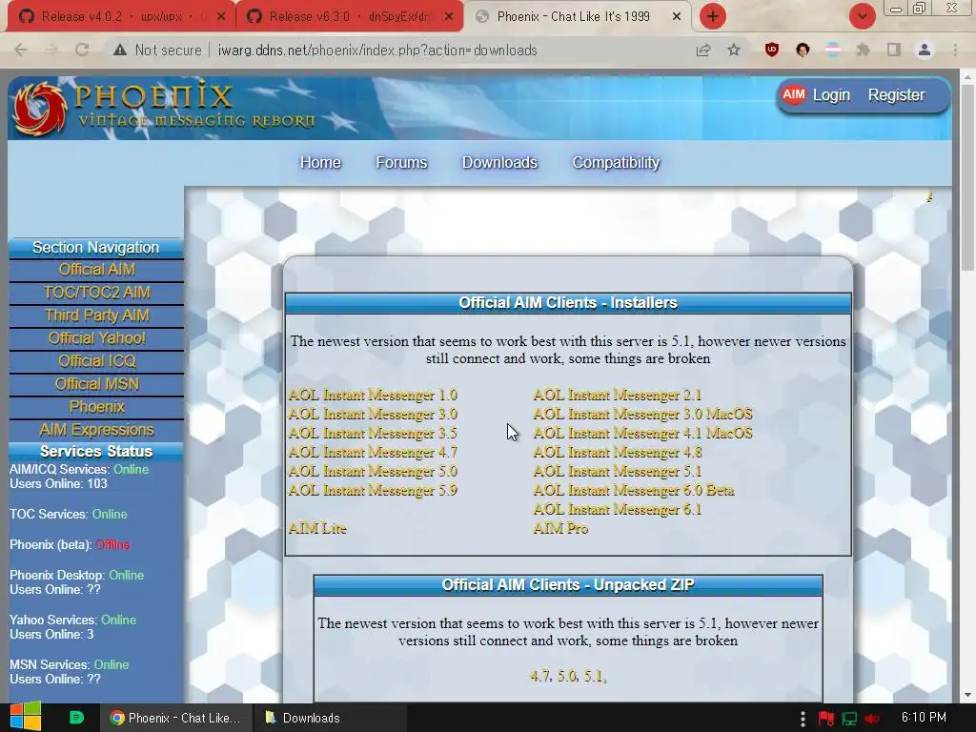This screenshot has width=976, height=732.
Task: Click the network monitor tray icon
Action: (x=849, y=719)
